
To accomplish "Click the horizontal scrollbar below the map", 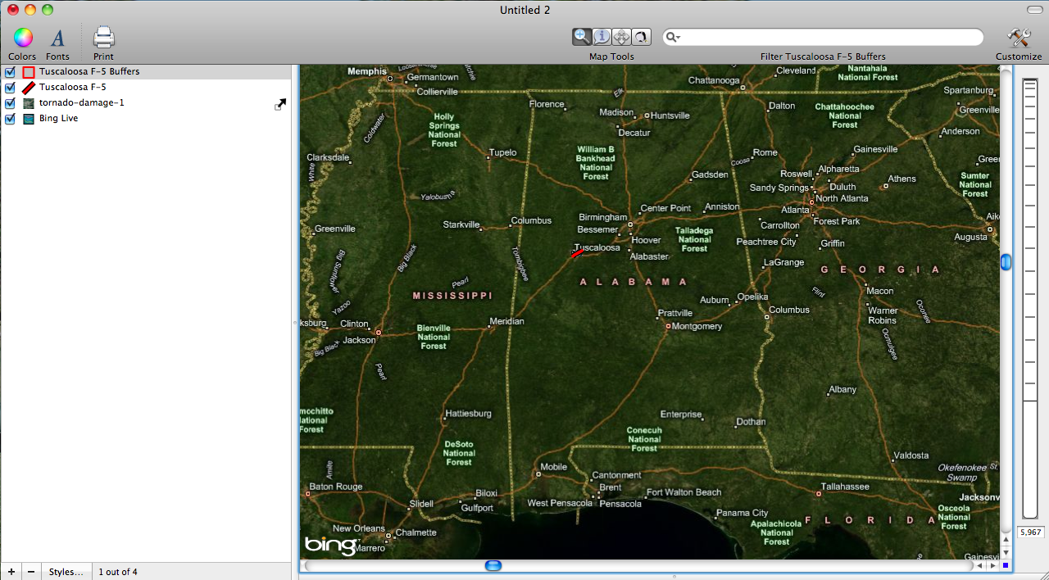I will 493,565.
